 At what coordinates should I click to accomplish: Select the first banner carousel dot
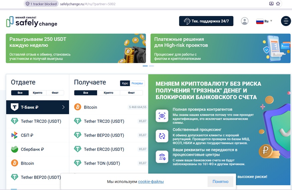(x=145, y=66)
